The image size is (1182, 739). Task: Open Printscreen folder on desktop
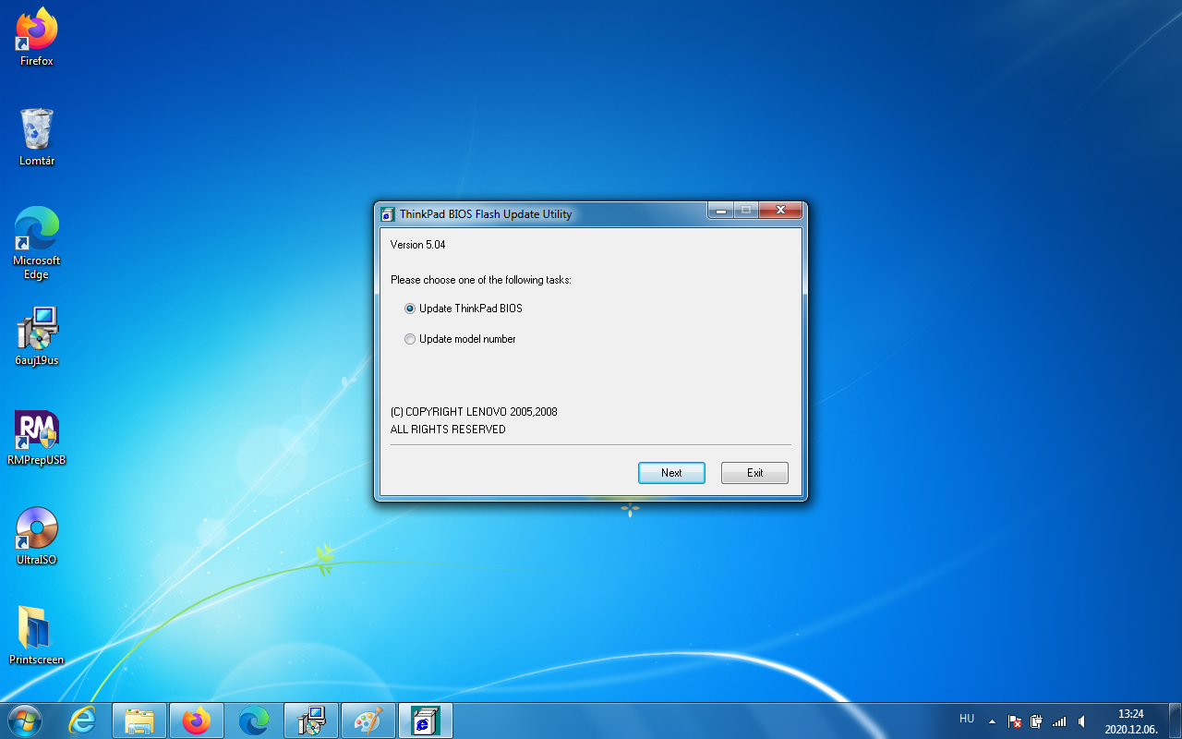37,636
